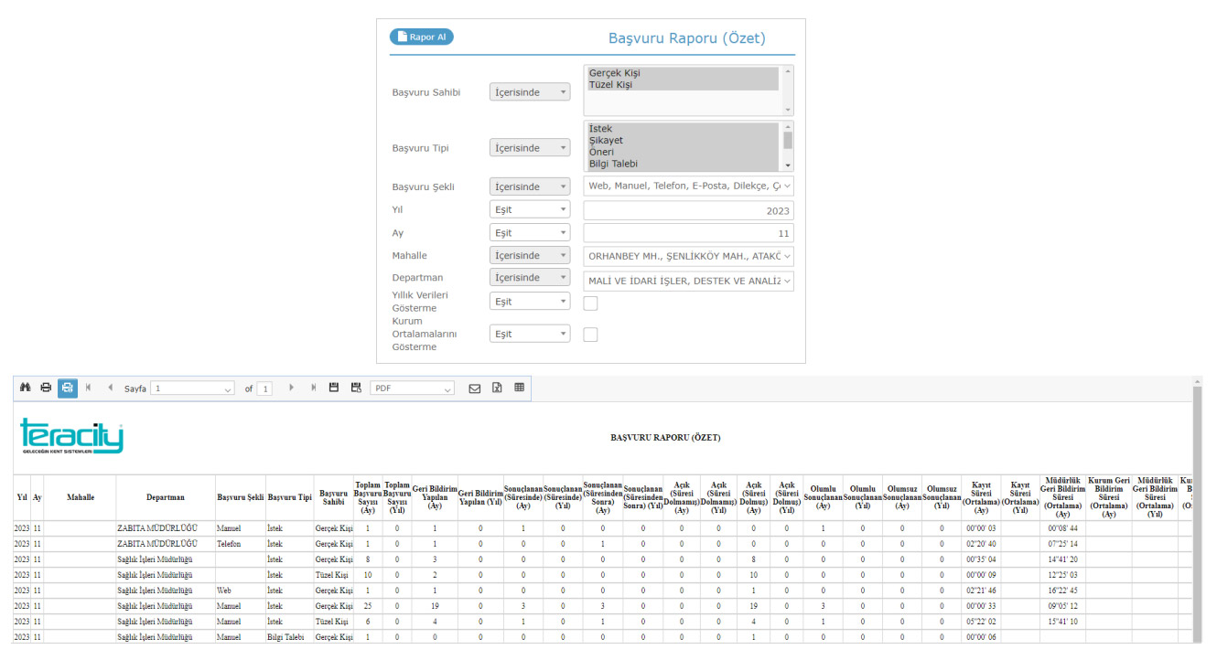Click the Başvuru Tipi column header
Image resolution: width=1217 pixels, height=660 pixels.
click(x=289, y=497)
